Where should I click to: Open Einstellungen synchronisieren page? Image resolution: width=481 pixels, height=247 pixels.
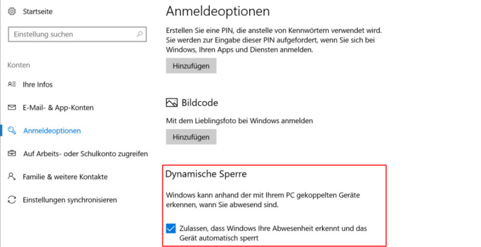click(69, 200)
